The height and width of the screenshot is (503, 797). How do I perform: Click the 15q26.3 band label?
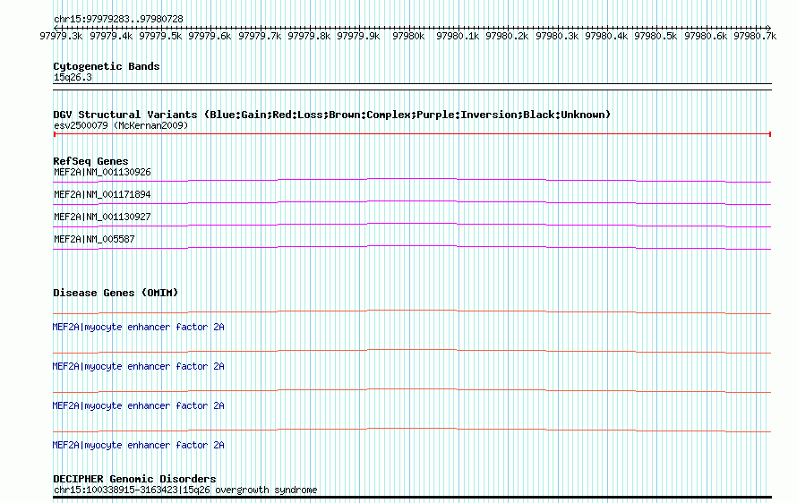[73, 77]
